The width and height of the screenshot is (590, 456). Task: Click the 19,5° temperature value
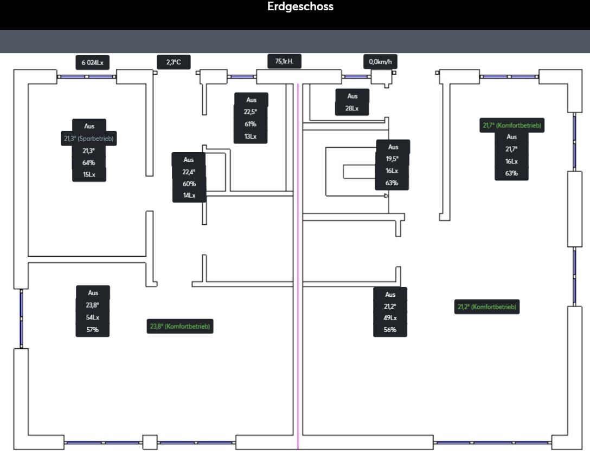coord(392,159)
